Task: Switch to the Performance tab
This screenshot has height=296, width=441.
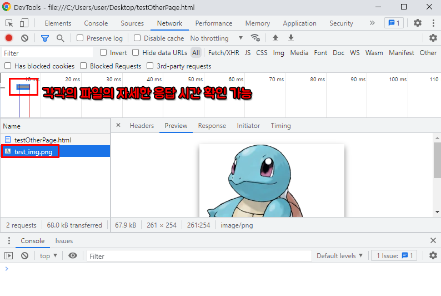Action: coord(214,23)
